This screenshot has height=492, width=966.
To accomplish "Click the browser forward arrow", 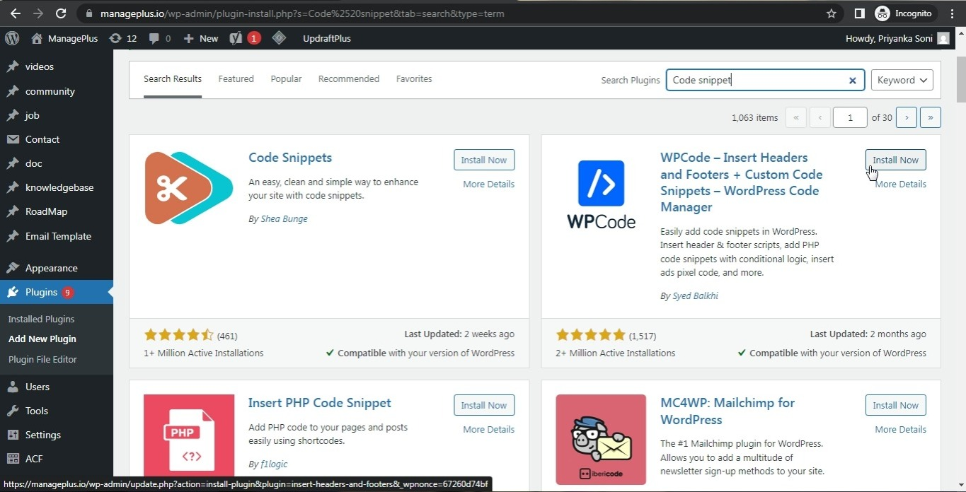I will (38, 13).
